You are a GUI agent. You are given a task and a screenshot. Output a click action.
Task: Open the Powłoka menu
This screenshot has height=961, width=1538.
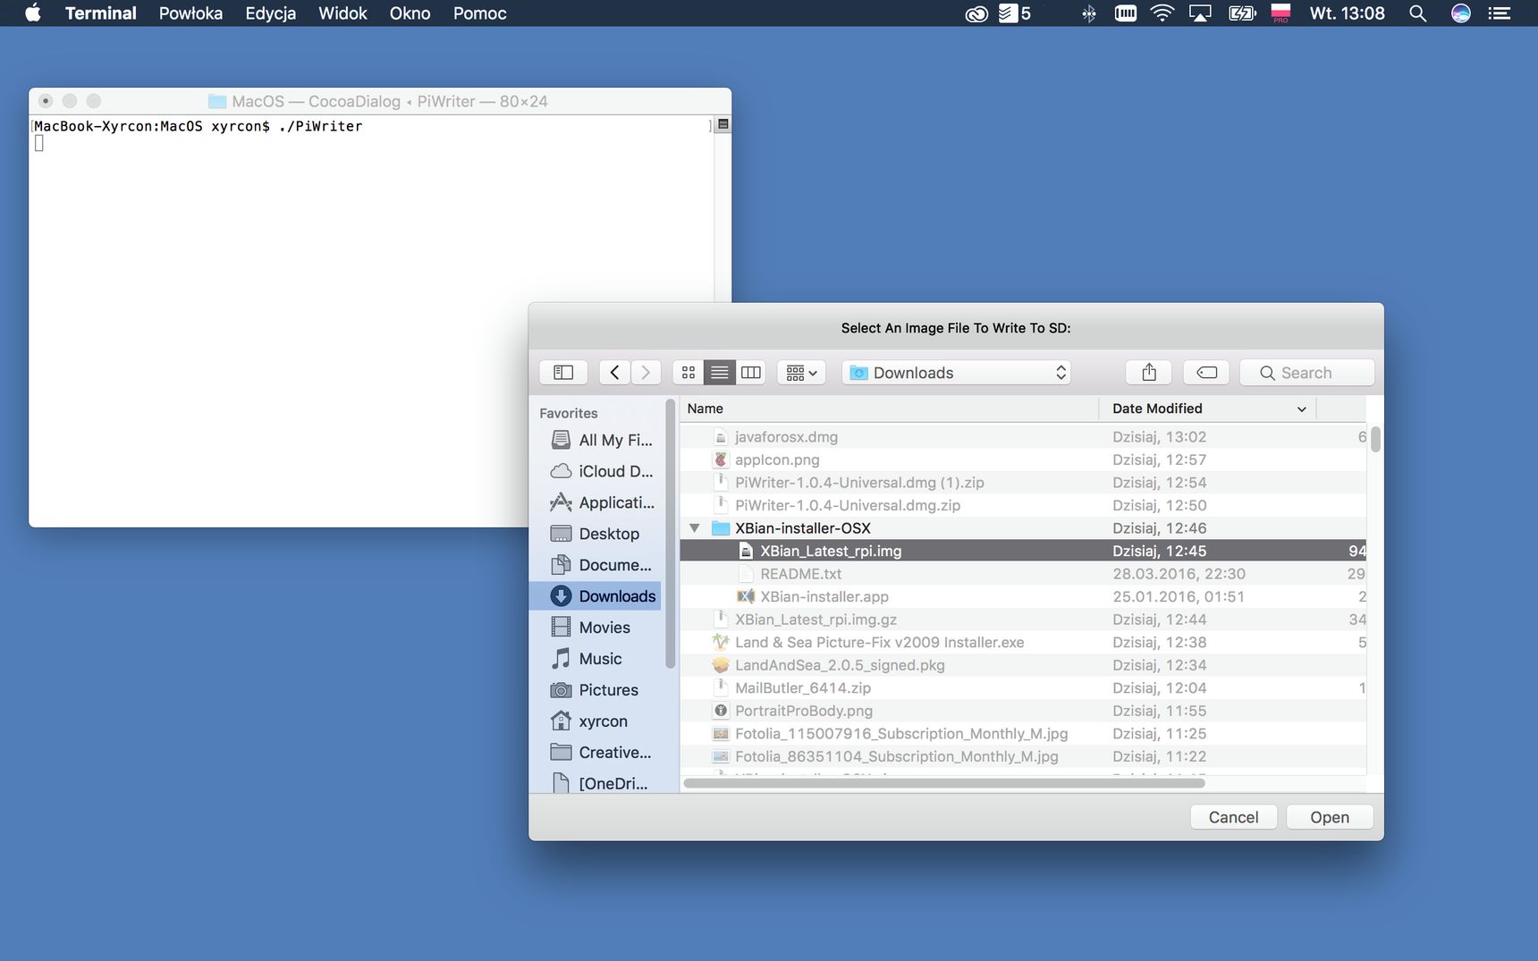(x=190, y=13)
